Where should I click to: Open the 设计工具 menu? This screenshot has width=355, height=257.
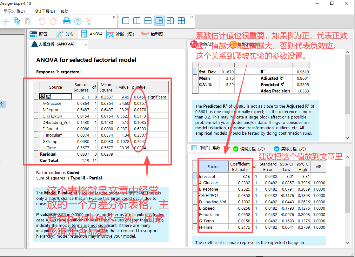coord(44,11)
